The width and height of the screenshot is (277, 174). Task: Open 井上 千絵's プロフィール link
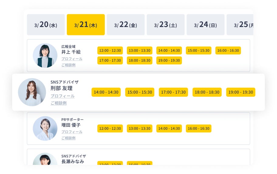[x=72, y=59]
